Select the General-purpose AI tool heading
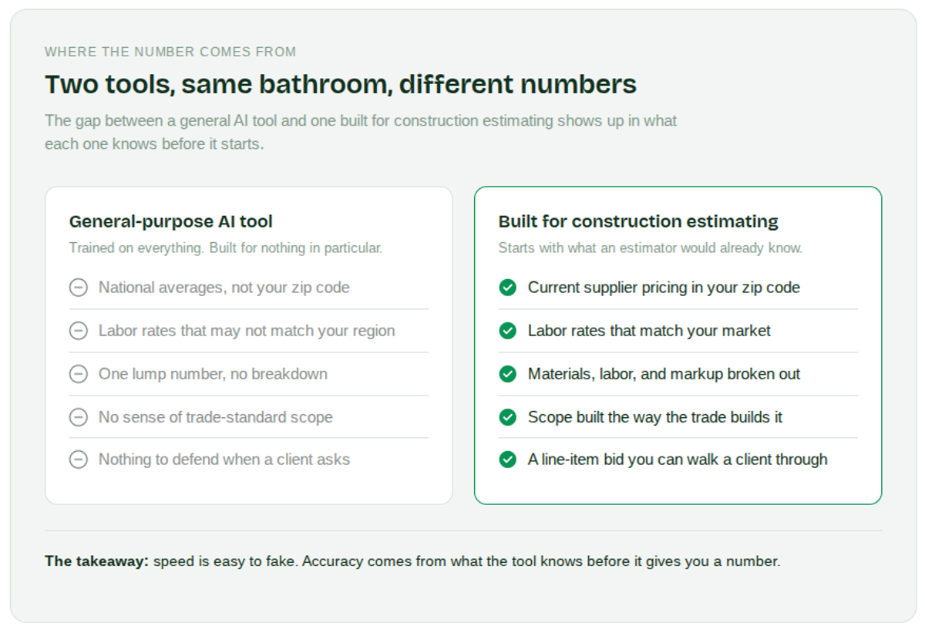 click(171, 222)
